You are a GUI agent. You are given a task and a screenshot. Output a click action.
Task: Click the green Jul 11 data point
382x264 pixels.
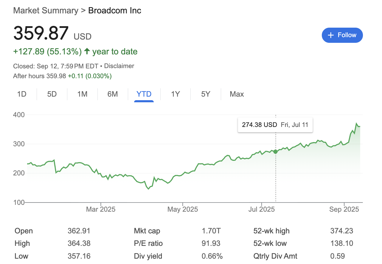[x=275, y=152]
